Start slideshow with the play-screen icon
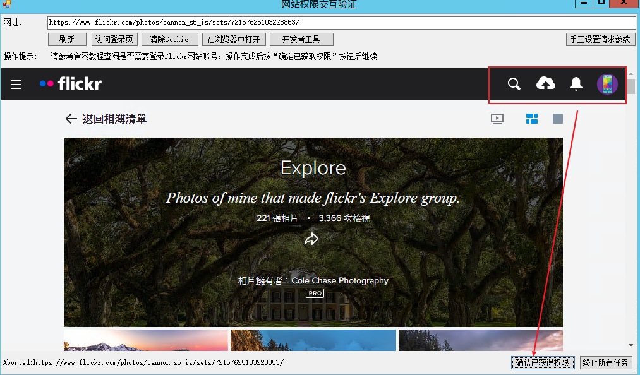Viewport: 640px width, 375px height. pyautogui.click(x=497, y=119)
